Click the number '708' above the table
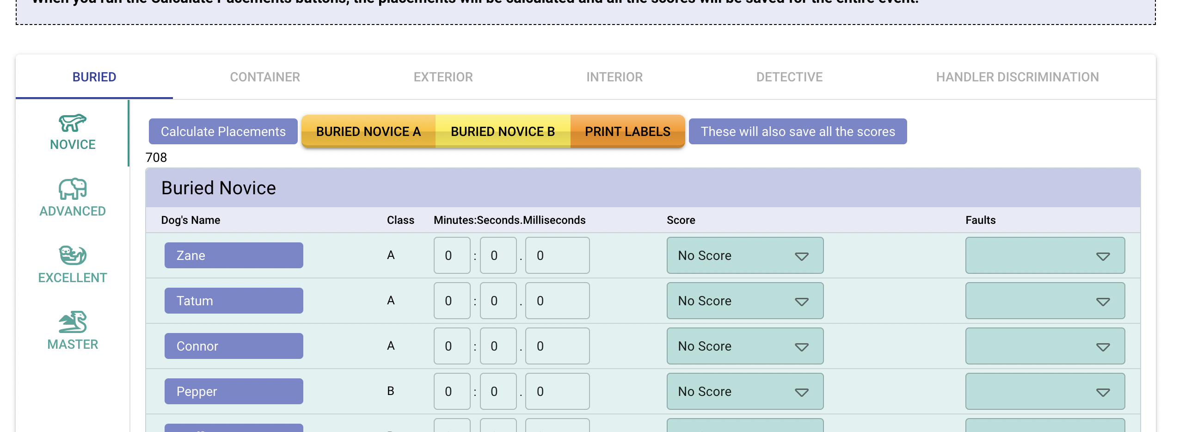The image size is (1179, 432). [x=156, y=158]
